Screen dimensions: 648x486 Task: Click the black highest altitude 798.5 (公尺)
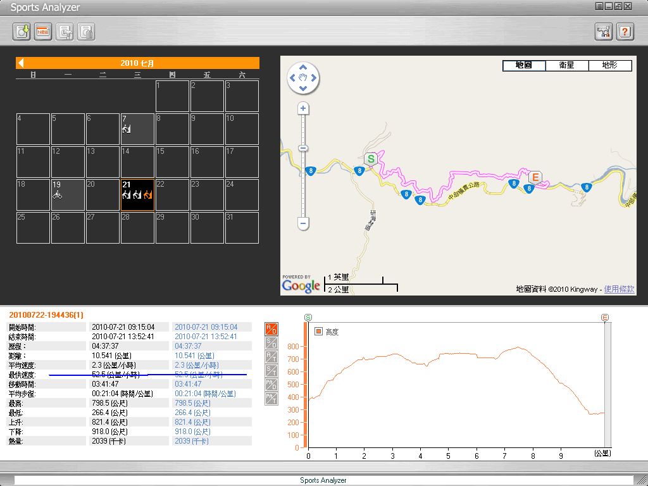pyautogui.click(x=109, y=403)
